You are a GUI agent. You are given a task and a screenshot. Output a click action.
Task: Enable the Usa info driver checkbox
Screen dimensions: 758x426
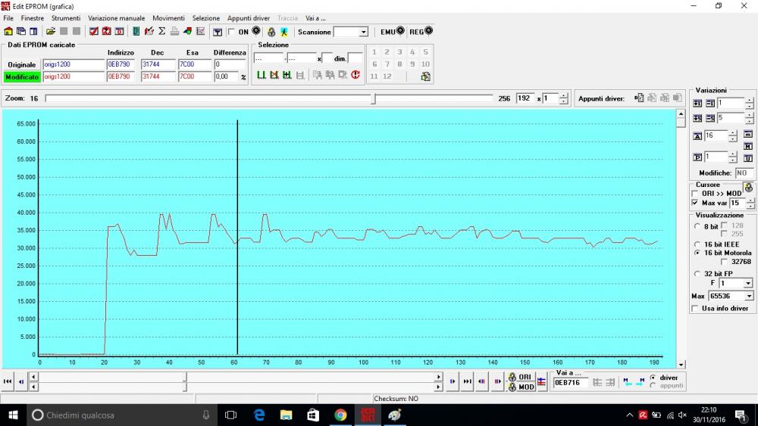pos(695,308)
